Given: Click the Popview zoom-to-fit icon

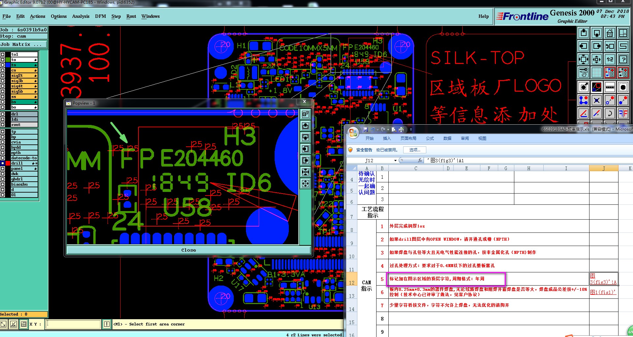Looking at the screenshot, I should (306, 172).
